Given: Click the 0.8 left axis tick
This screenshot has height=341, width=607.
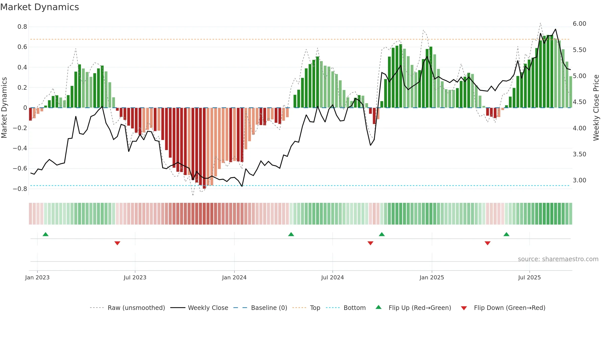Looking at the screenshot, I should 22,27.
